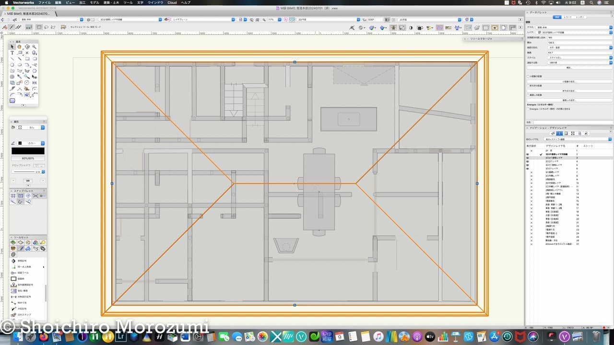Open Finder from the Dock

pos(18,337)
